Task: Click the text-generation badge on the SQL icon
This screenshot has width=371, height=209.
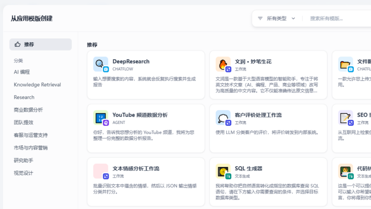Action: [x=228, y=176]
